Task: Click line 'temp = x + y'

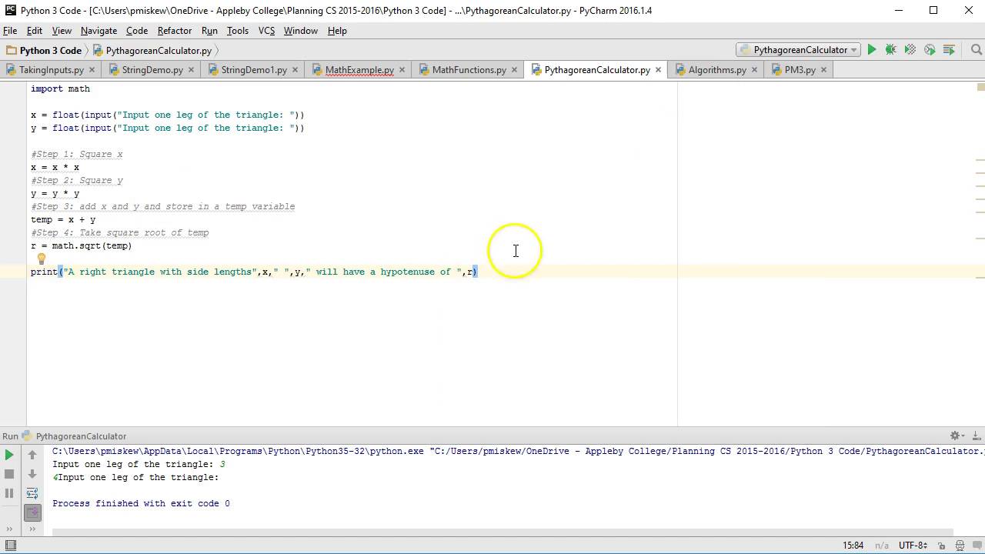Action: (63, 219)
